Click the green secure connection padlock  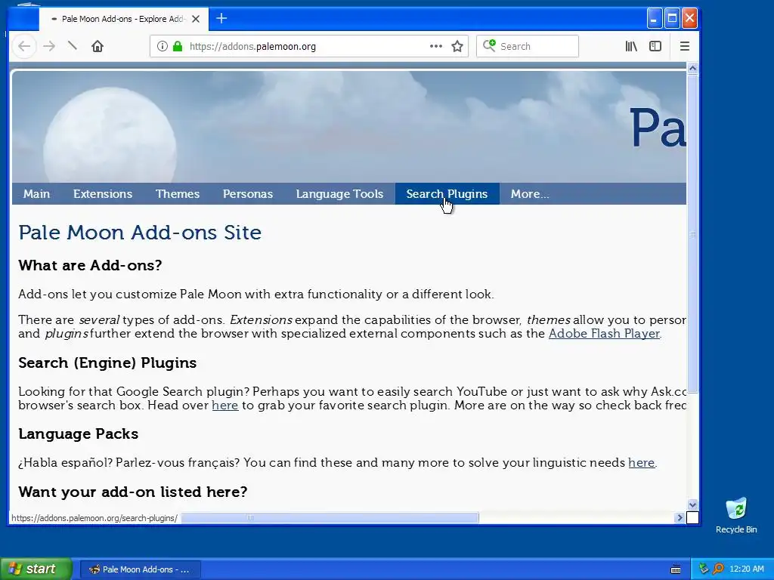click(178, 46)
